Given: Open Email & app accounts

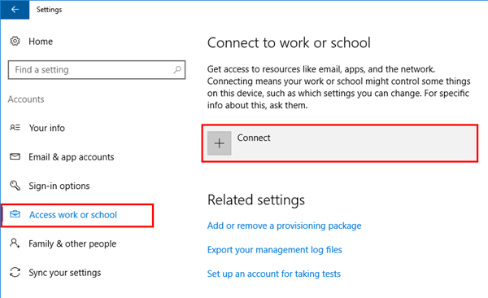Looking at the screenshot, I should [72, 157].
